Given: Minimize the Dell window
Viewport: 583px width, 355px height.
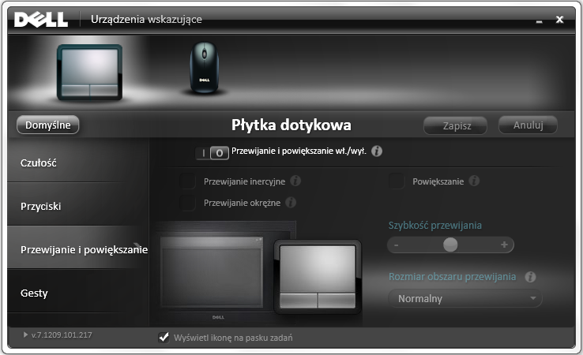Looking at the screenshot, I should click(539, 21).
